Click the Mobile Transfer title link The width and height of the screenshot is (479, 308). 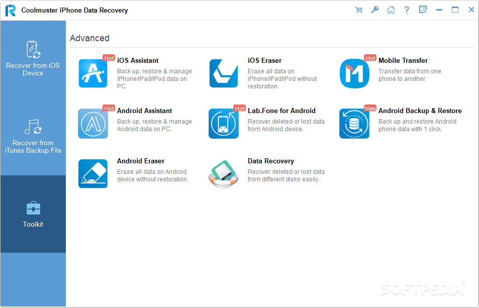coord(403,60)
